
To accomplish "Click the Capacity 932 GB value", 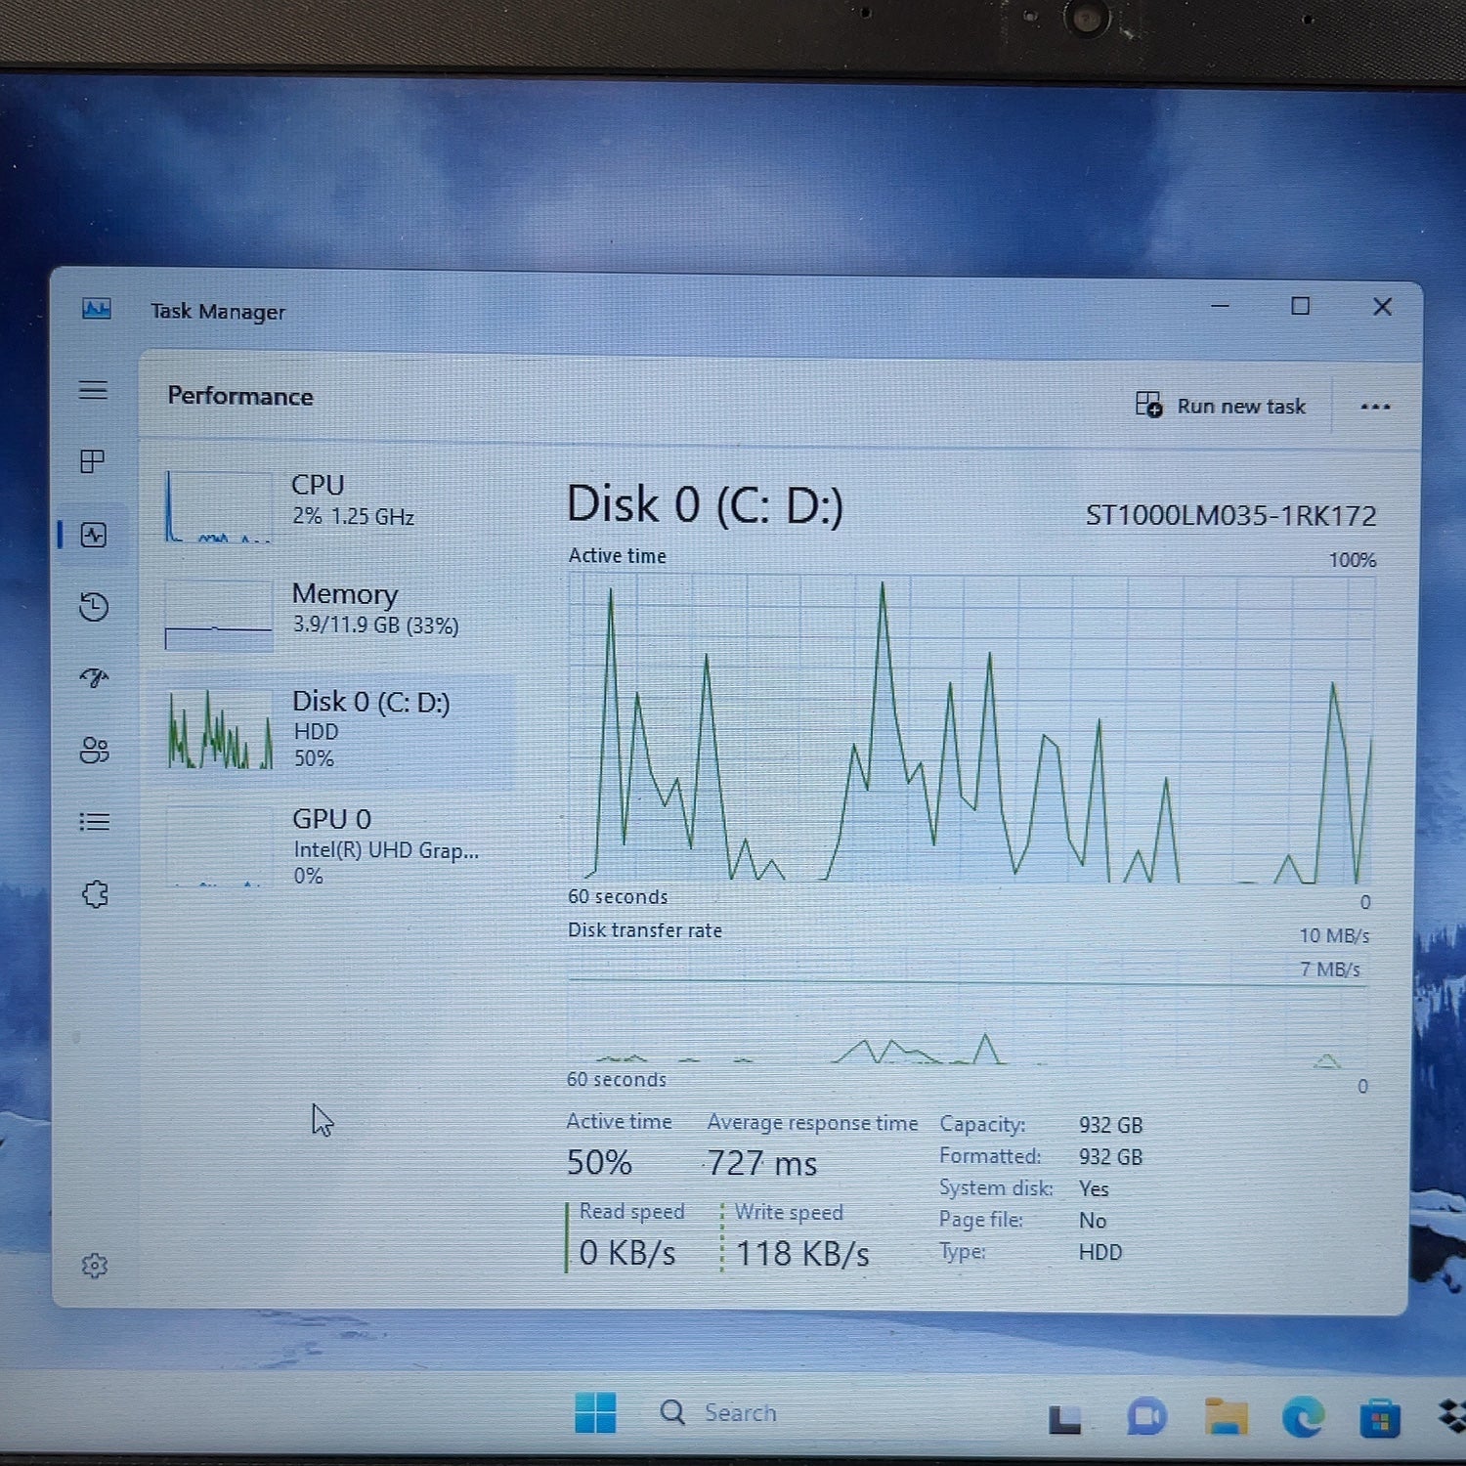I will (1110, 1125).
